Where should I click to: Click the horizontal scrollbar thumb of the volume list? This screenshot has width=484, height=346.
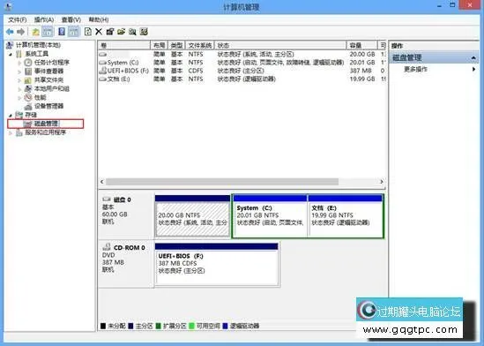pos(222,182)
